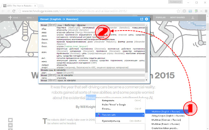This screenshot has width=209, height=130.
Task: Choose Create translation presets... option
Action: pos(167,128)
